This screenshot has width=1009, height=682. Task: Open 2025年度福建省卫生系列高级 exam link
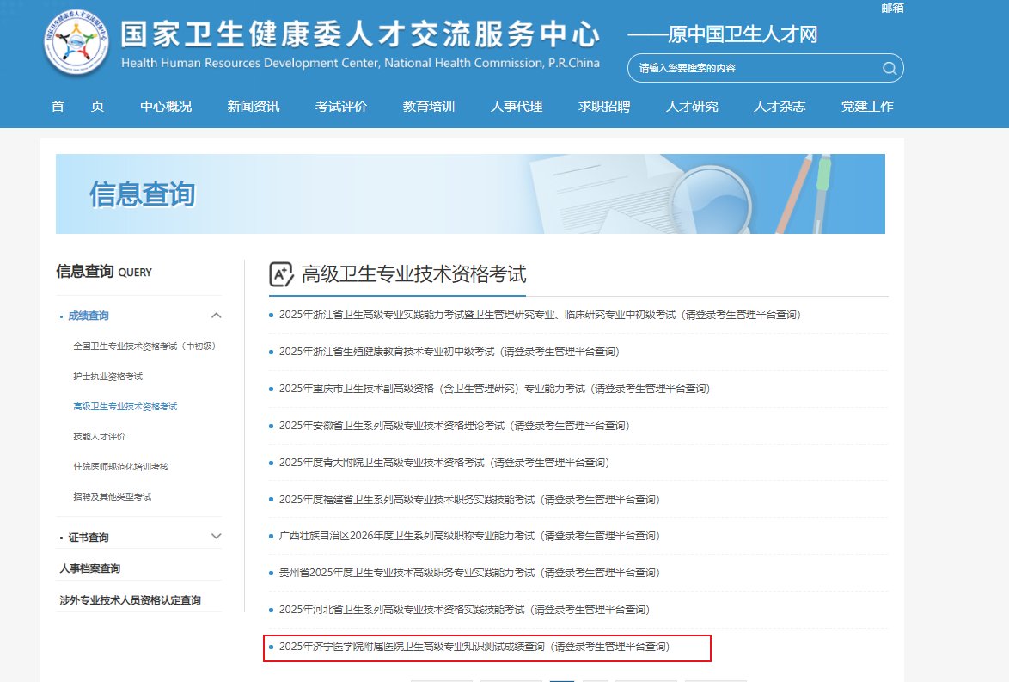[469, 499]
